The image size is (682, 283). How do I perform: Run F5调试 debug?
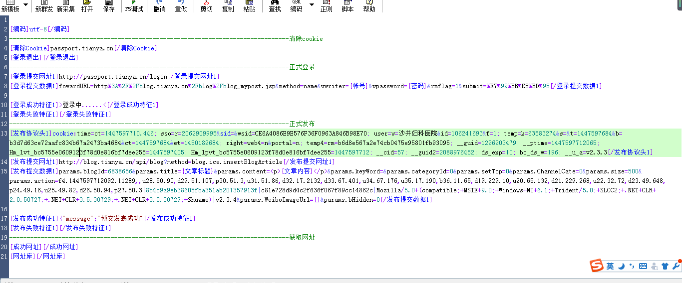click(x=134, y=6)
